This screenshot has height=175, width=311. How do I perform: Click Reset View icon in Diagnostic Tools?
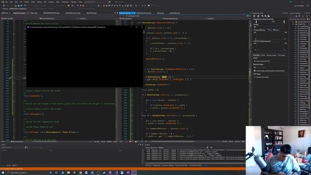click(269, 16)
